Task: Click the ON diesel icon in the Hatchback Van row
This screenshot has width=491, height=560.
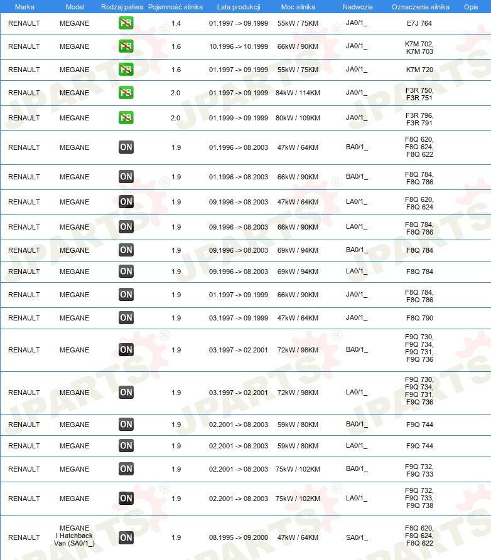Action: (x=126, y=537)
